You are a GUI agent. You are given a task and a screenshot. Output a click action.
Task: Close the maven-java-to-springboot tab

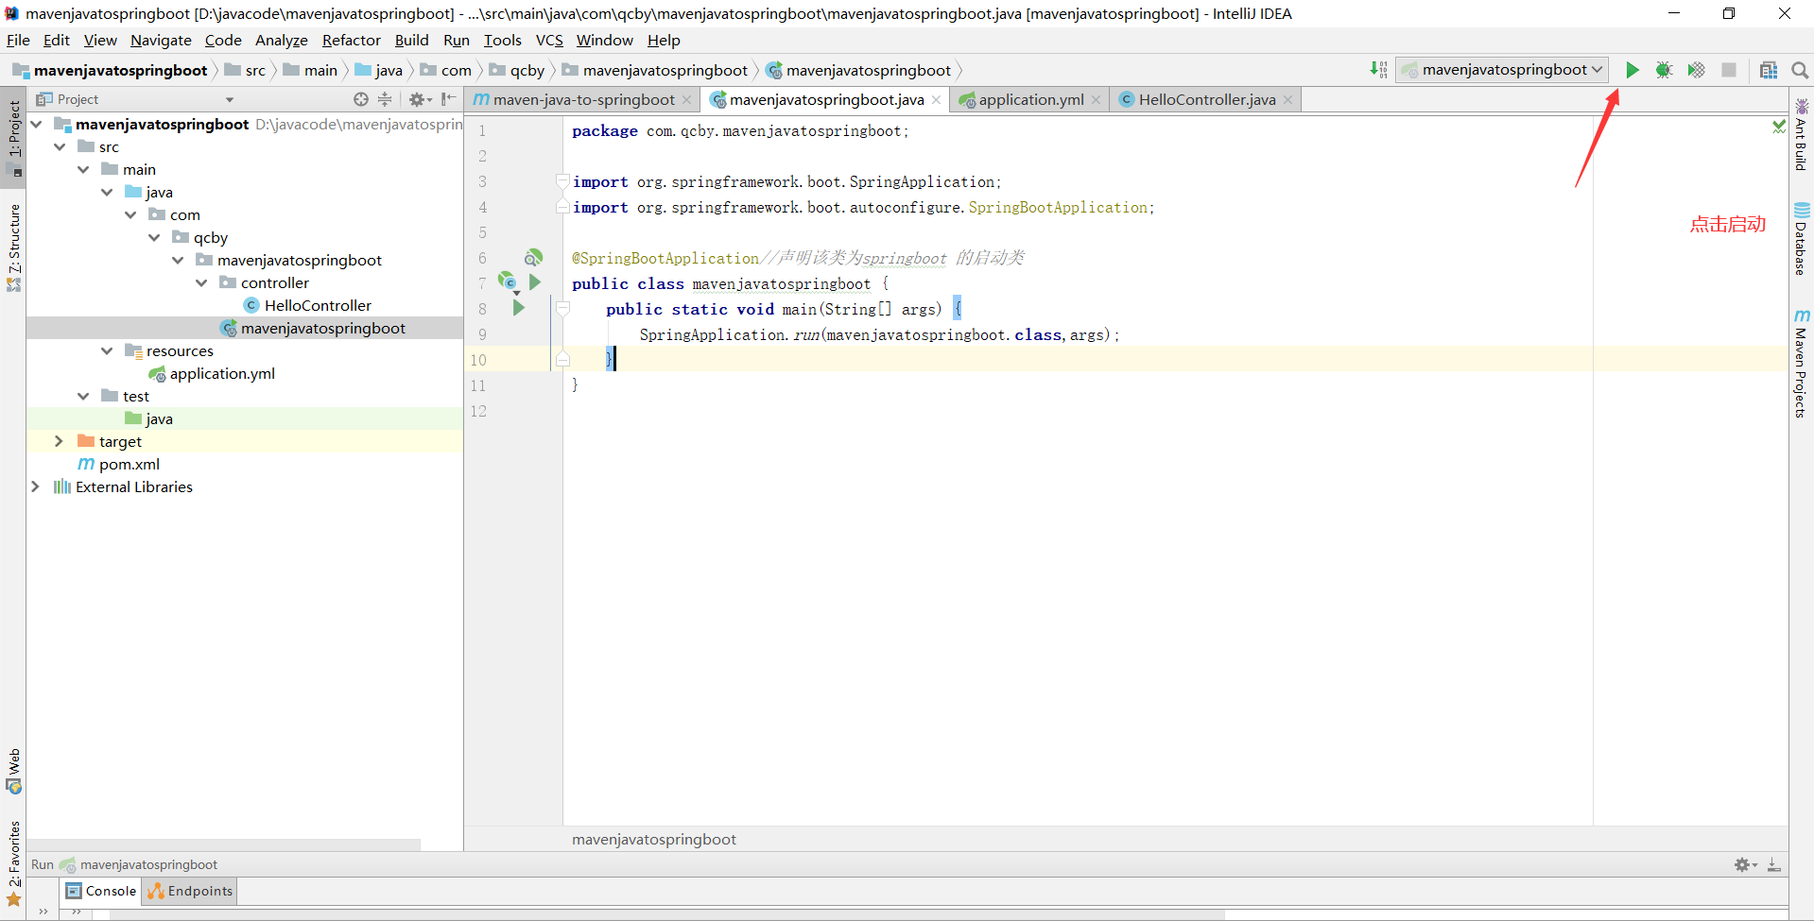point(687,100)
